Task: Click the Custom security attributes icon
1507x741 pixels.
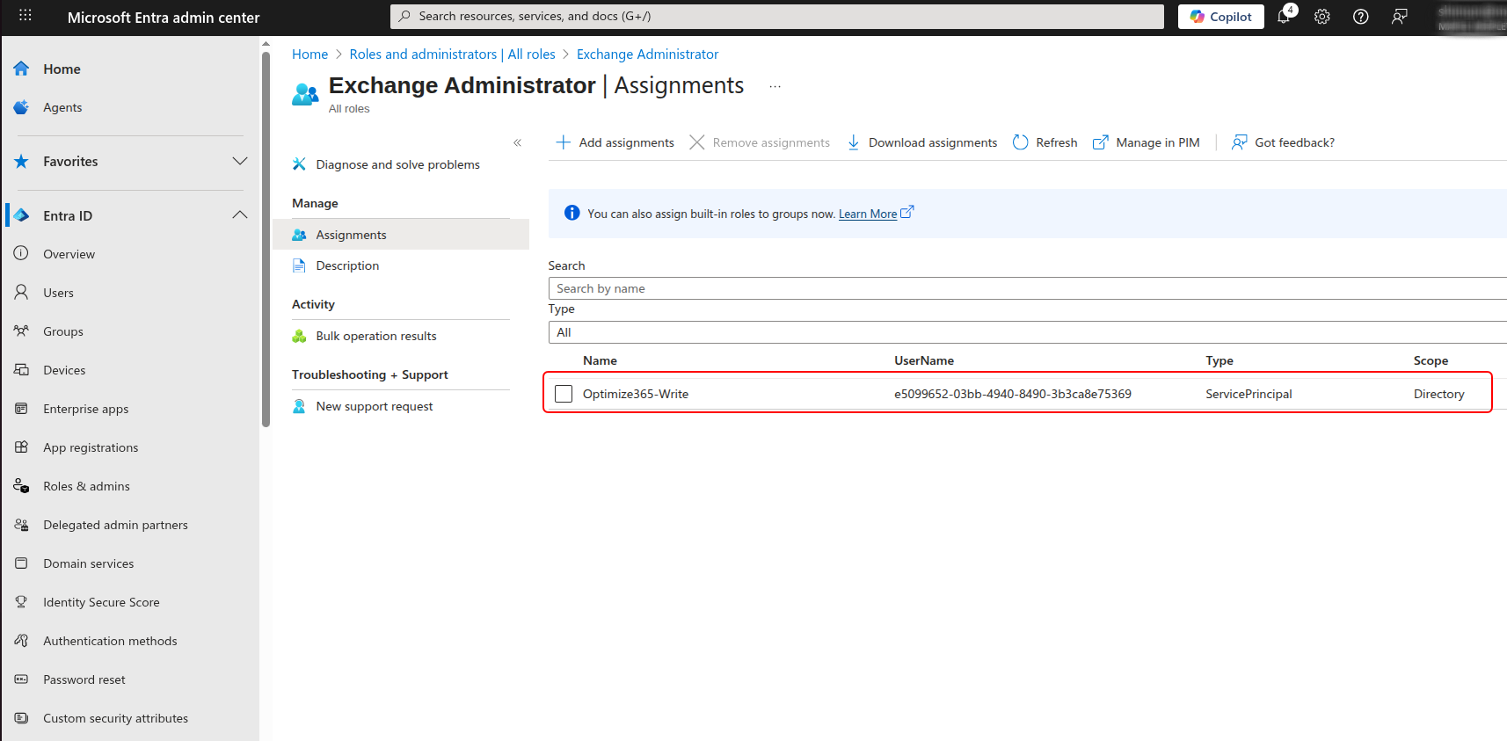Action: pos(21,718)
